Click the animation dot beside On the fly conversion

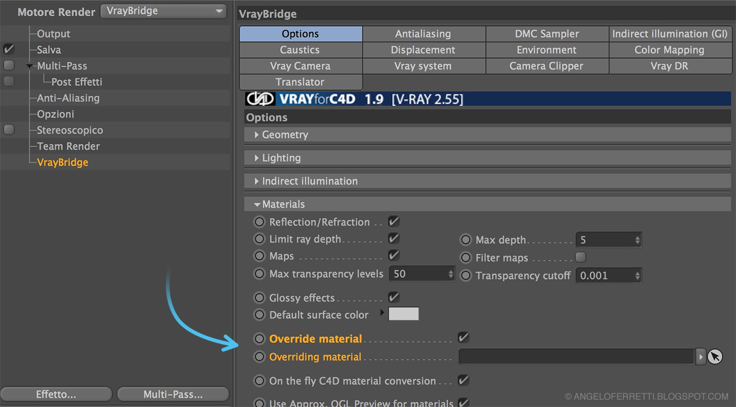point(259,381)
